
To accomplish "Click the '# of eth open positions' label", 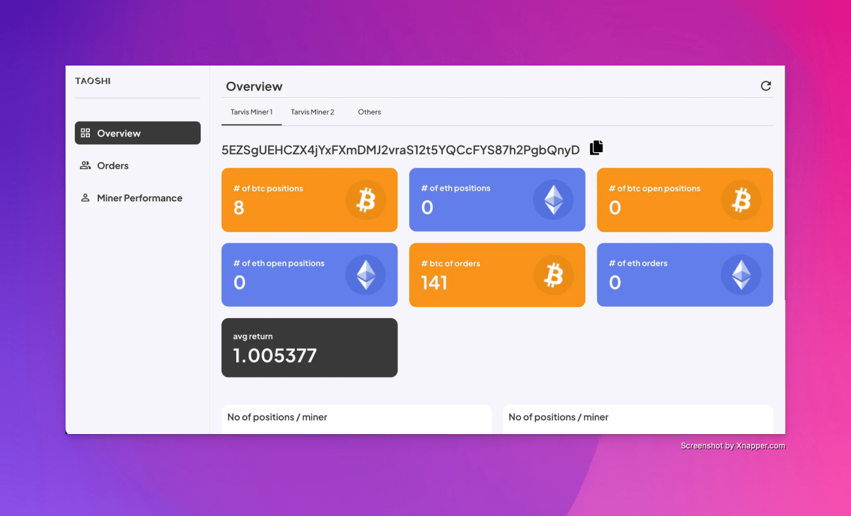I will point(279,263).
